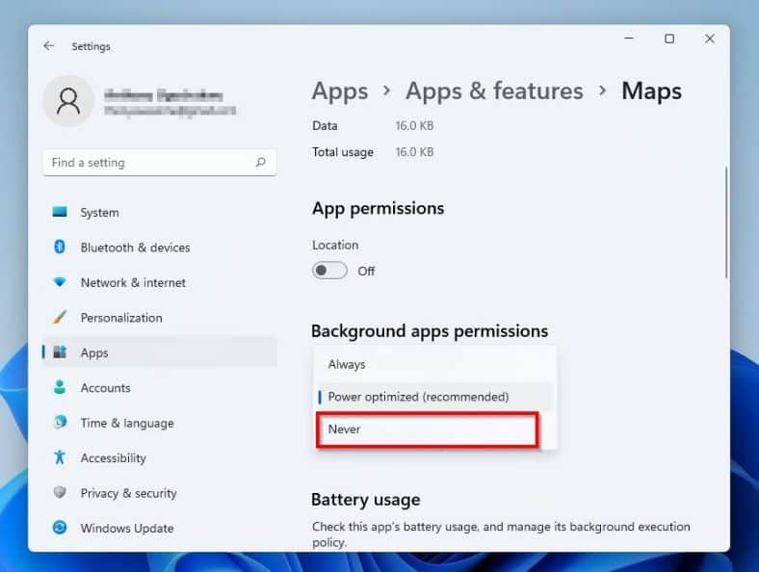Screen dimensions: 759x572
Task: Open Personalization settings category
Action: click(x=160, y=318)
